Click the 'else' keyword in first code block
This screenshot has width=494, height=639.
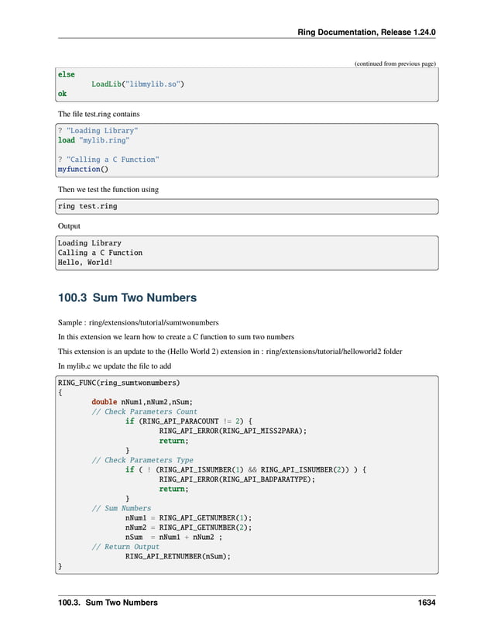pyautogui.click(x=67, y=74)
